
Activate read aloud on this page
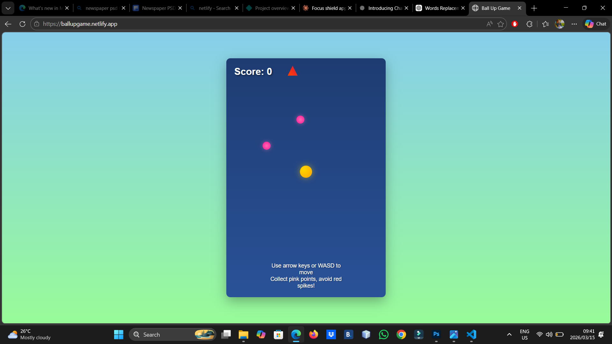click(489, 24)
